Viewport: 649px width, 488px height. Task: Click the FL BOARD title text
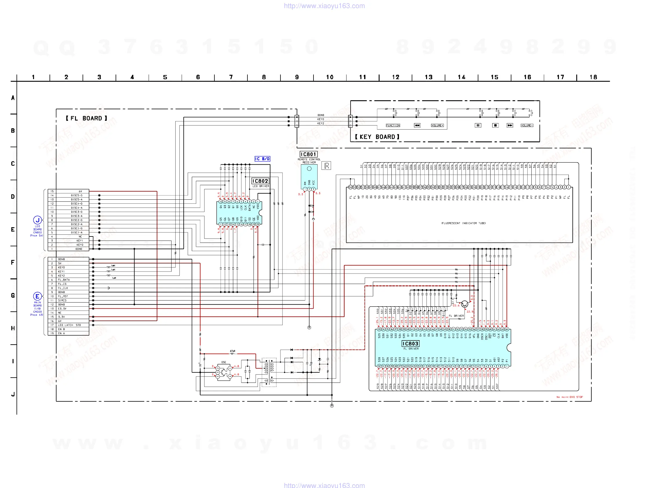[x=86, y=118]
